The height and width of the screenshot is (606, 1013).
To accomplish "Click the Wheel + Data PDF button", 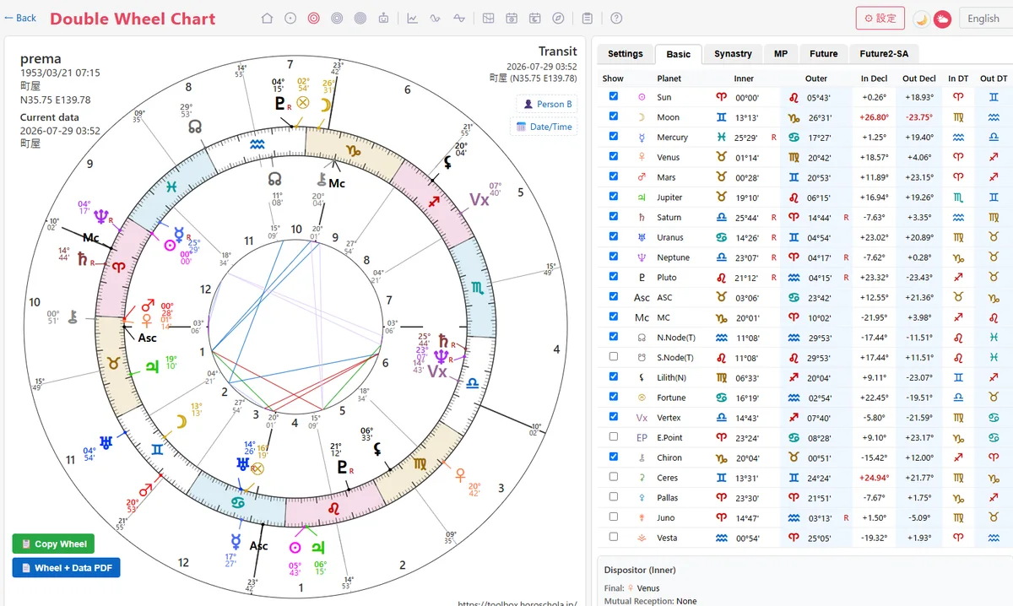I will (67, 568).
